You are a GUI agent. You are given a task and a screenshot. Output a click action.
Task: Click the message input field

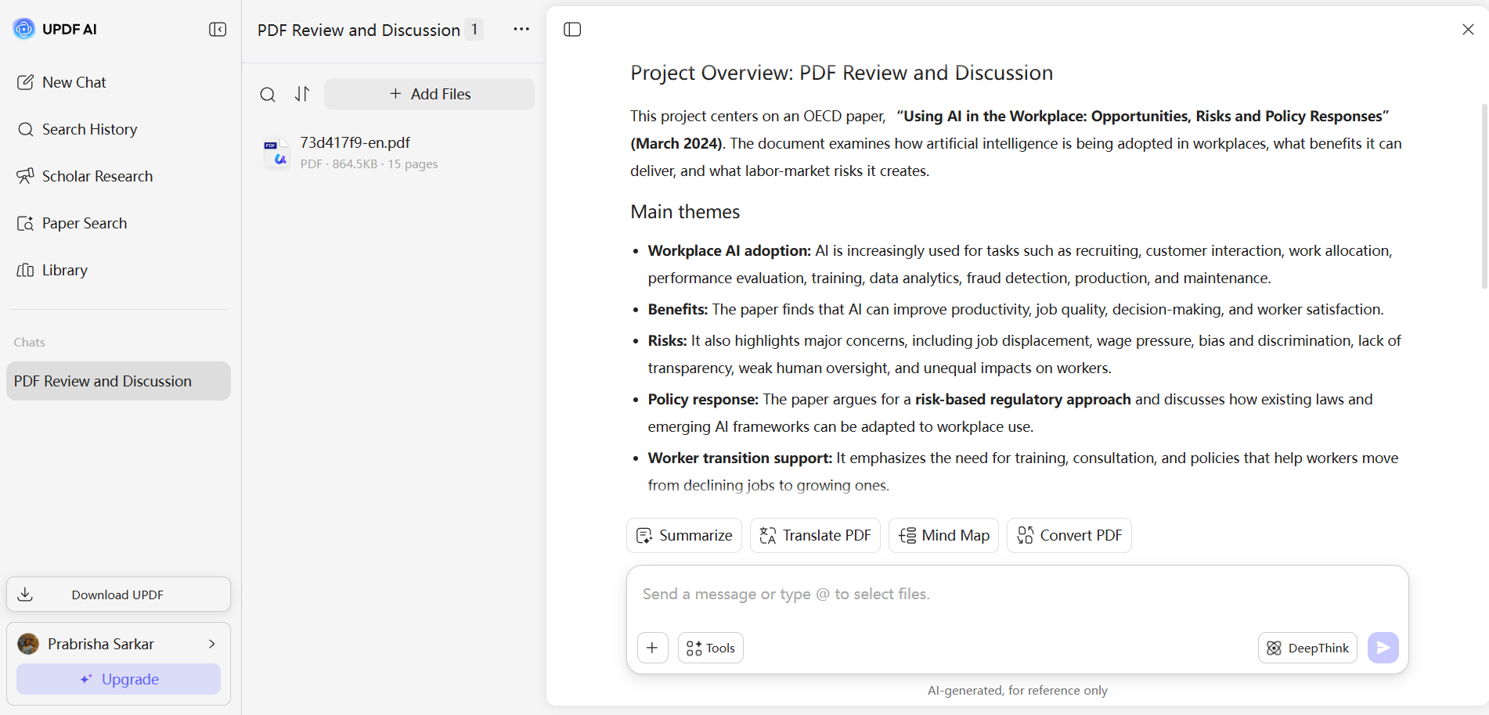(1017, 595)
